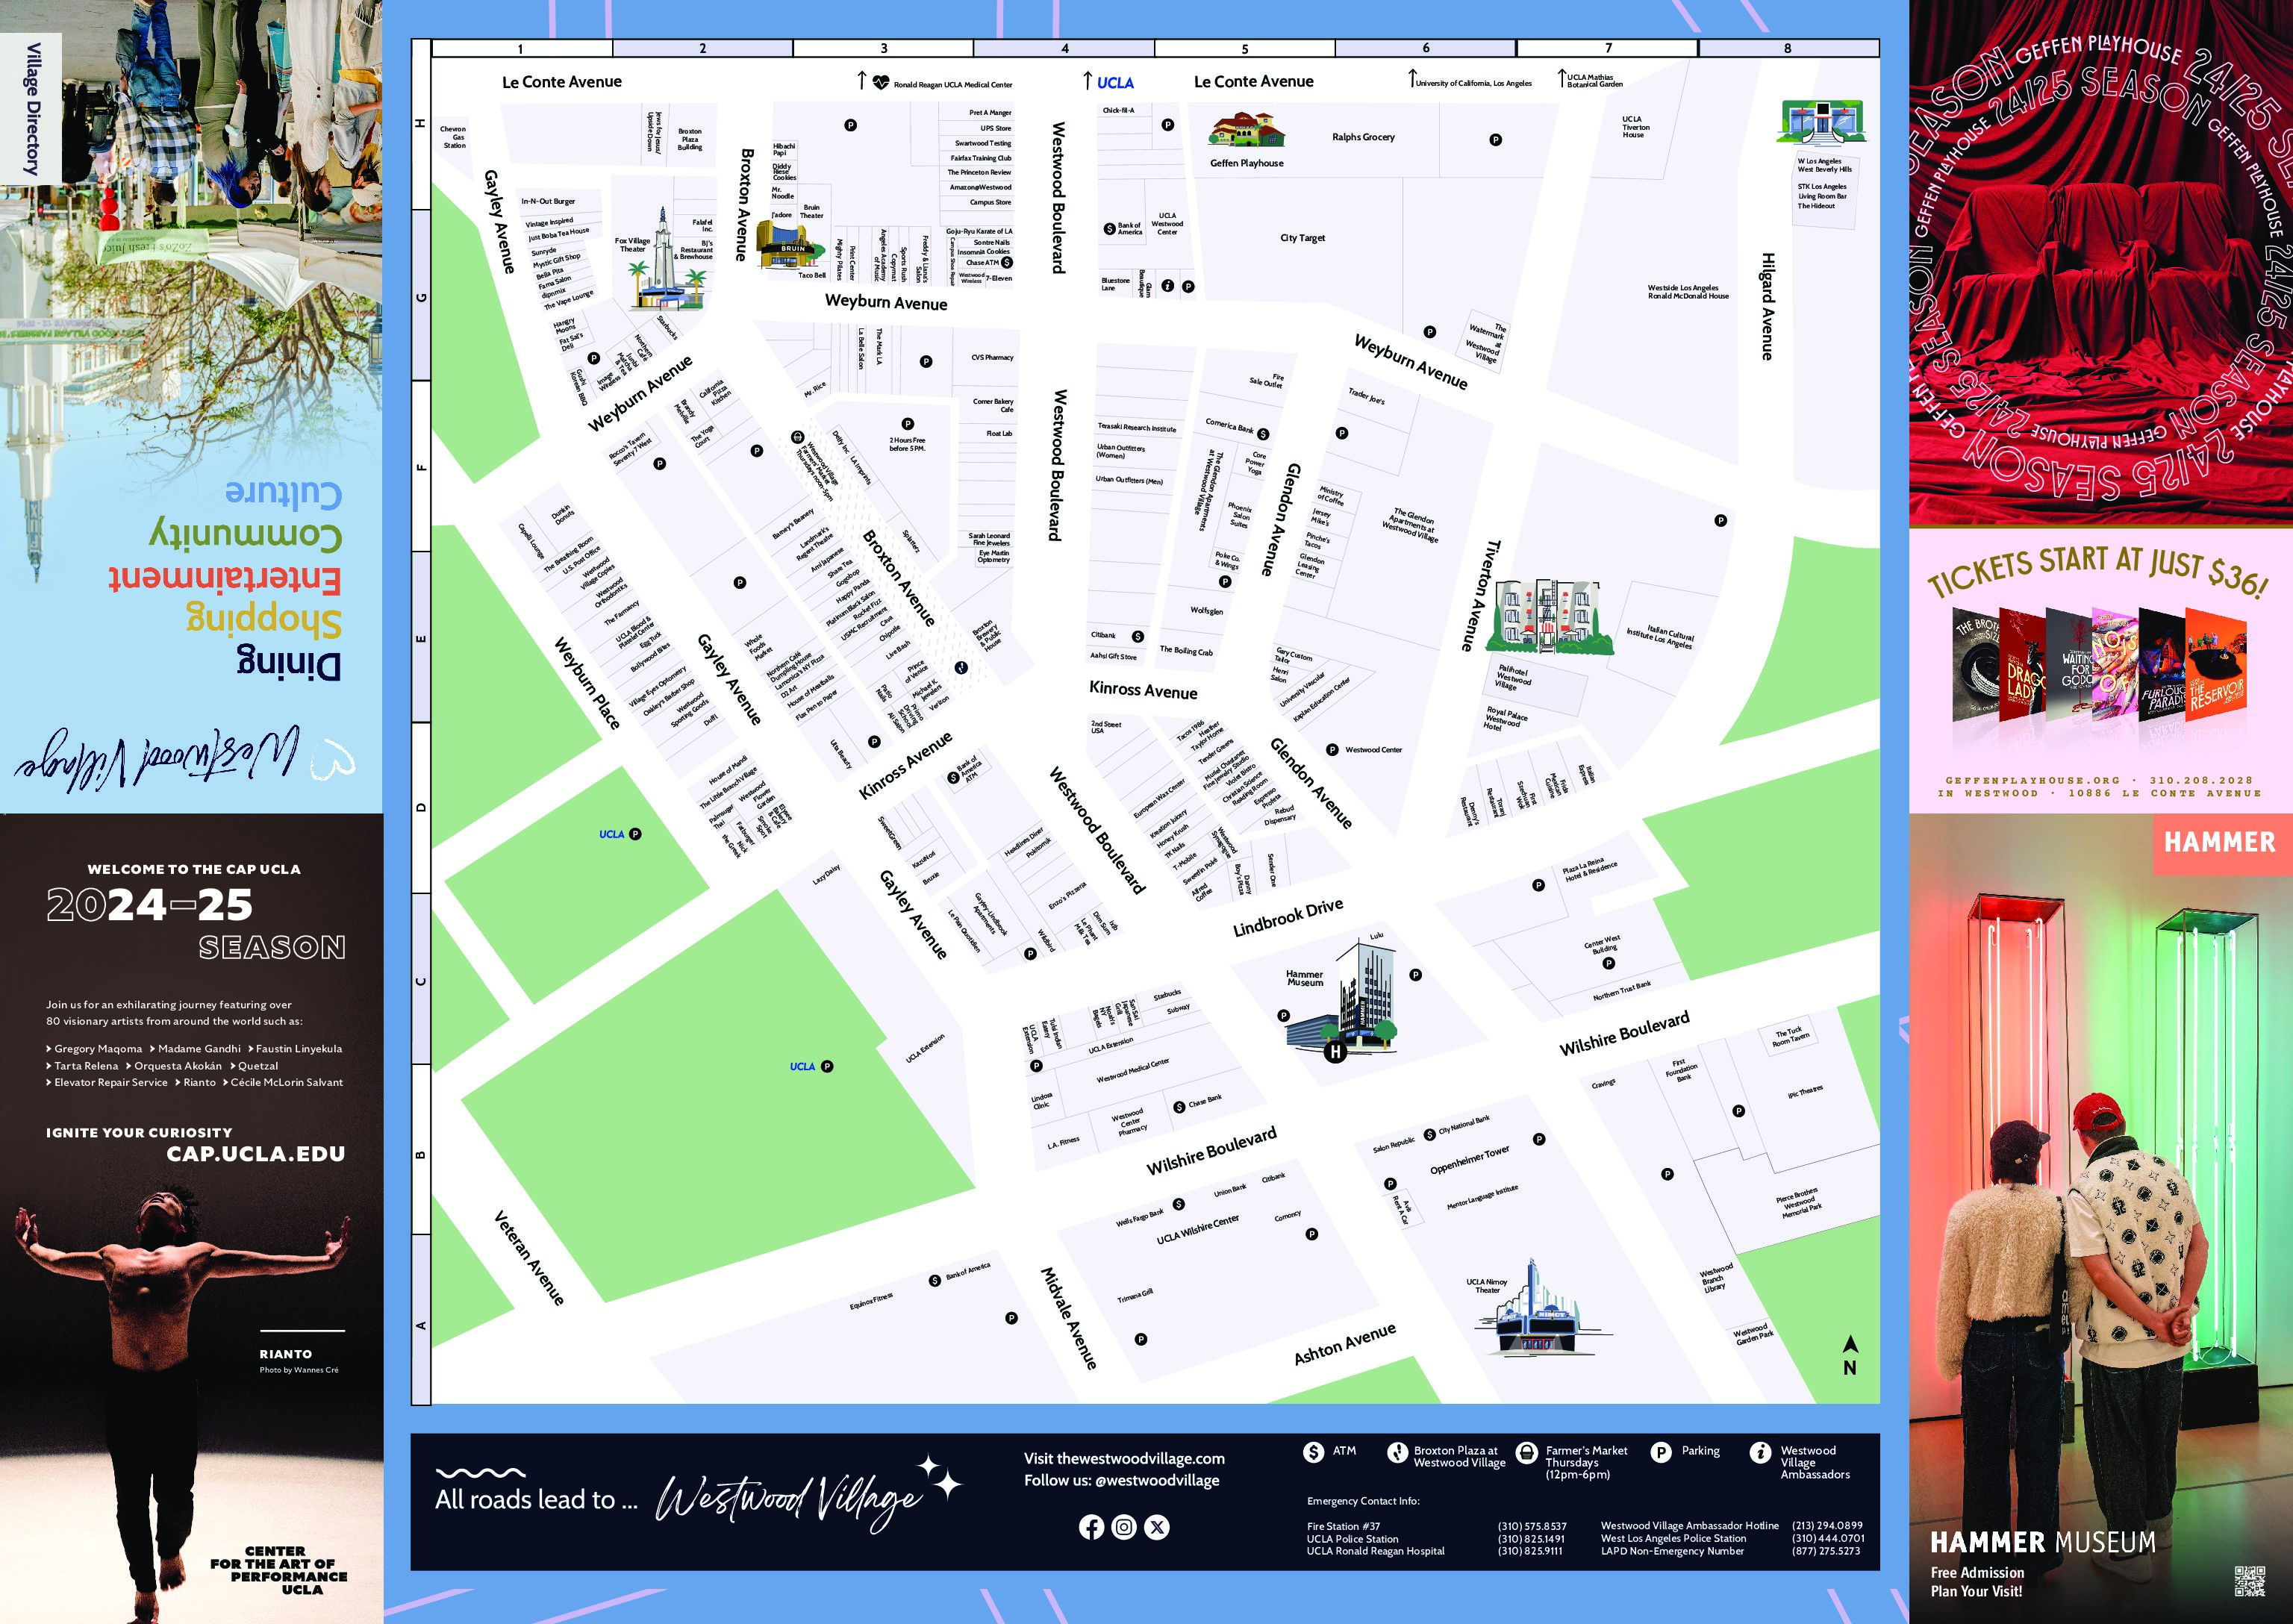Image resolution: width=2293 pixels, height=1624 pixels.
Task: Click the Instagram icon in the footer
Action: (x=1124, y=1527)
